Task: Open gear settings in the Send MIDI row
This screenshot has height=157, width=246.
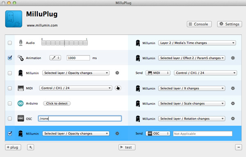Action: pyautogui.click(x=117, y=73)
